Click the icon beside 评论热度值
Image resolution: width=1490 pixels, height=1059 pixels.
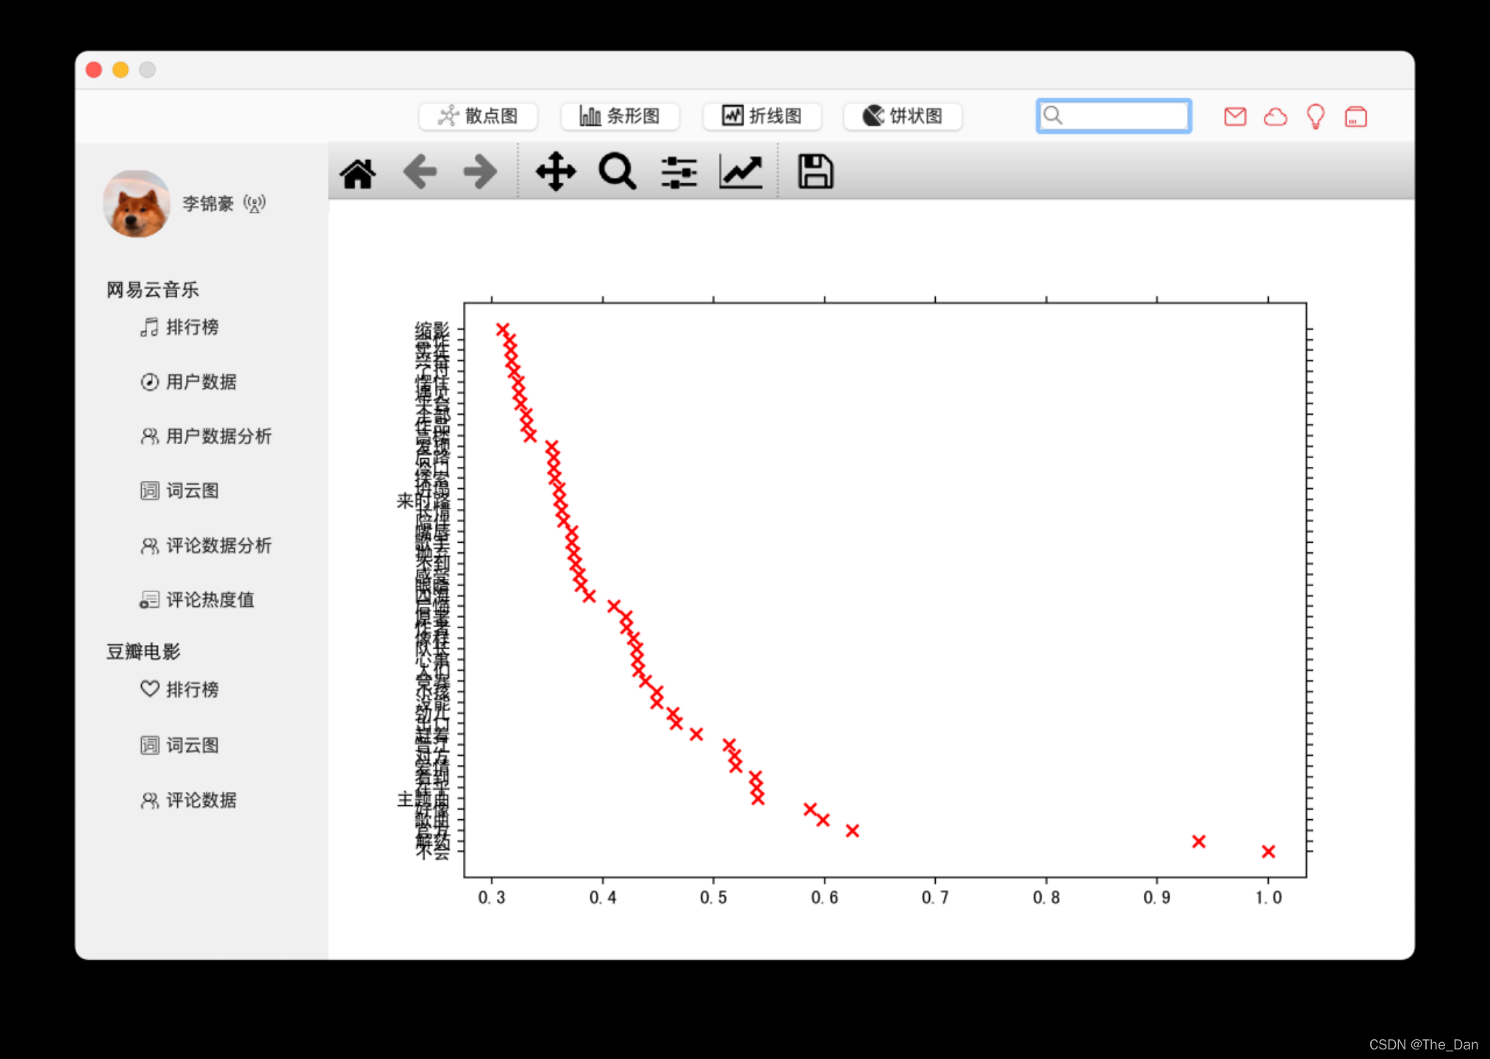click(x=149, y=599)
